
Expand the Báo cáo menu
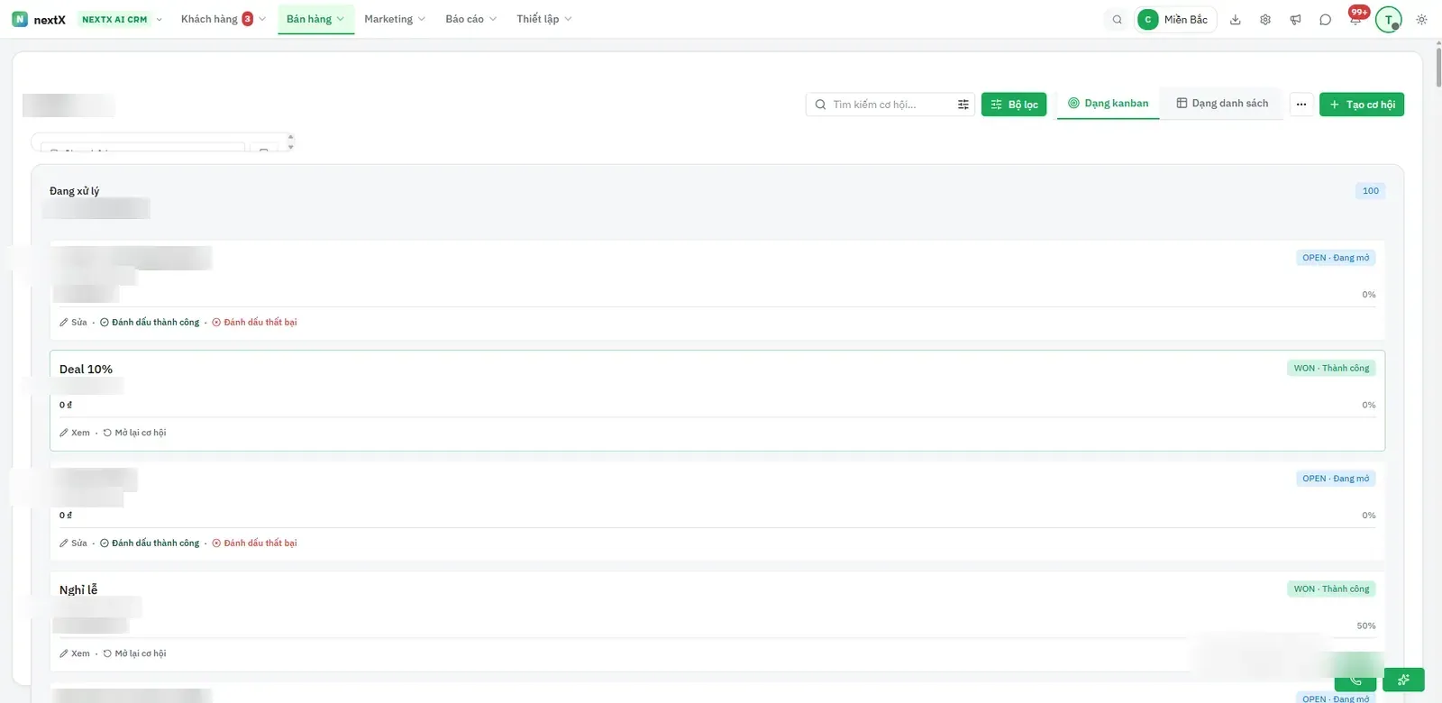(471, 19)
